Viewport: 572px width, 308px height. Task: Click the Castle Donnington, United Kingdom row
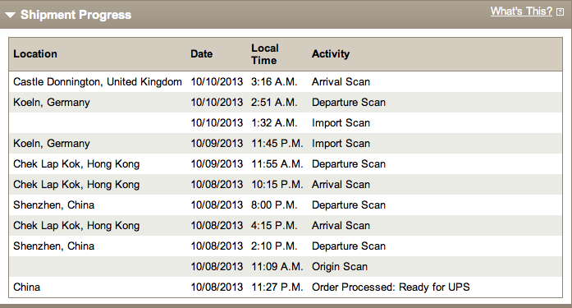coord(286,82)
